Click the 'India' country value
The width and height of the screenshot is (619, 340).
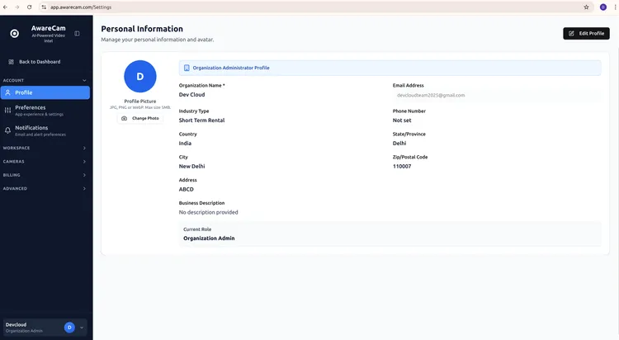(185, 144)
